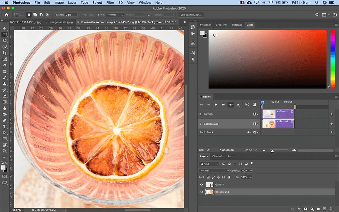Select the Eraser tool
The width and height of the screenshot is (339, 212).
[x=4, y=96]
